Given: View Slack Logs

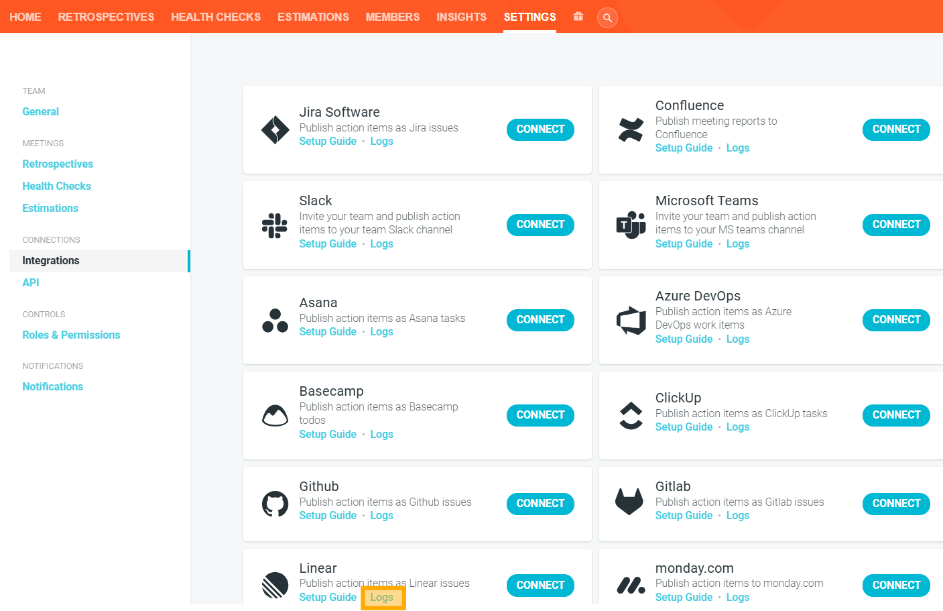Looking at the screenshot, I should pos(381,244).
